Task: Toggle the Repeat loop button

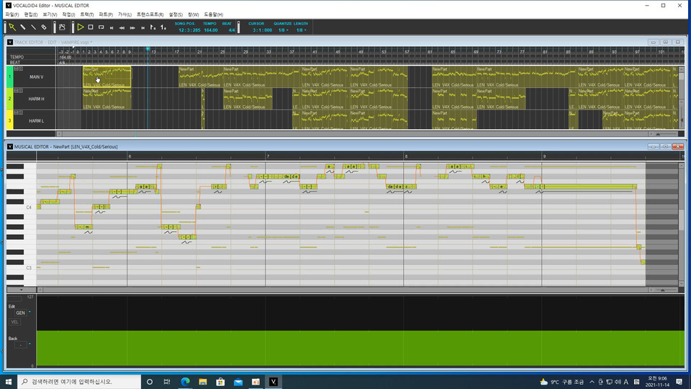Action: click(x=101, y=27)
